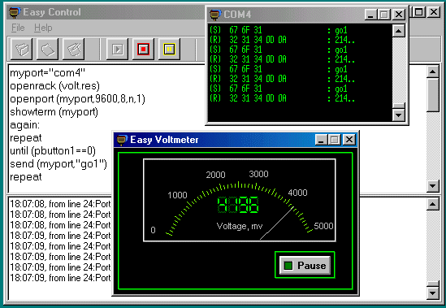The height and width of the screenshot is (308, 446).
Task: Click the script editor scrollbar thumb
Action: pyautogui.click(x=433, y=95)
